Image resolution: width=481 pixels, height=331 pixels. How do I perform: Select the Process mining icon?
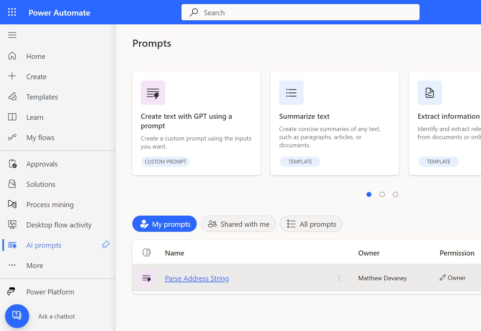coord(12,204)
